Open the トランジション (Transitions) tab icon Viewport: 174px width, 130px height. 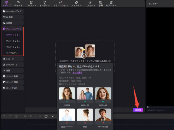(61, 2)
